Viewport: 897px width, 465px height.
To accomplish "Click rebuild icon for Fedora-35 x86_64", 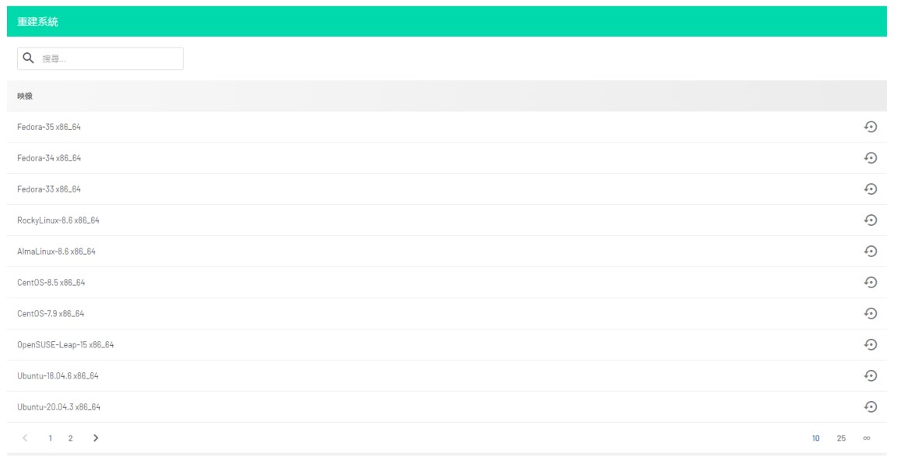I will pyautogui.click(x=871, y=127).
